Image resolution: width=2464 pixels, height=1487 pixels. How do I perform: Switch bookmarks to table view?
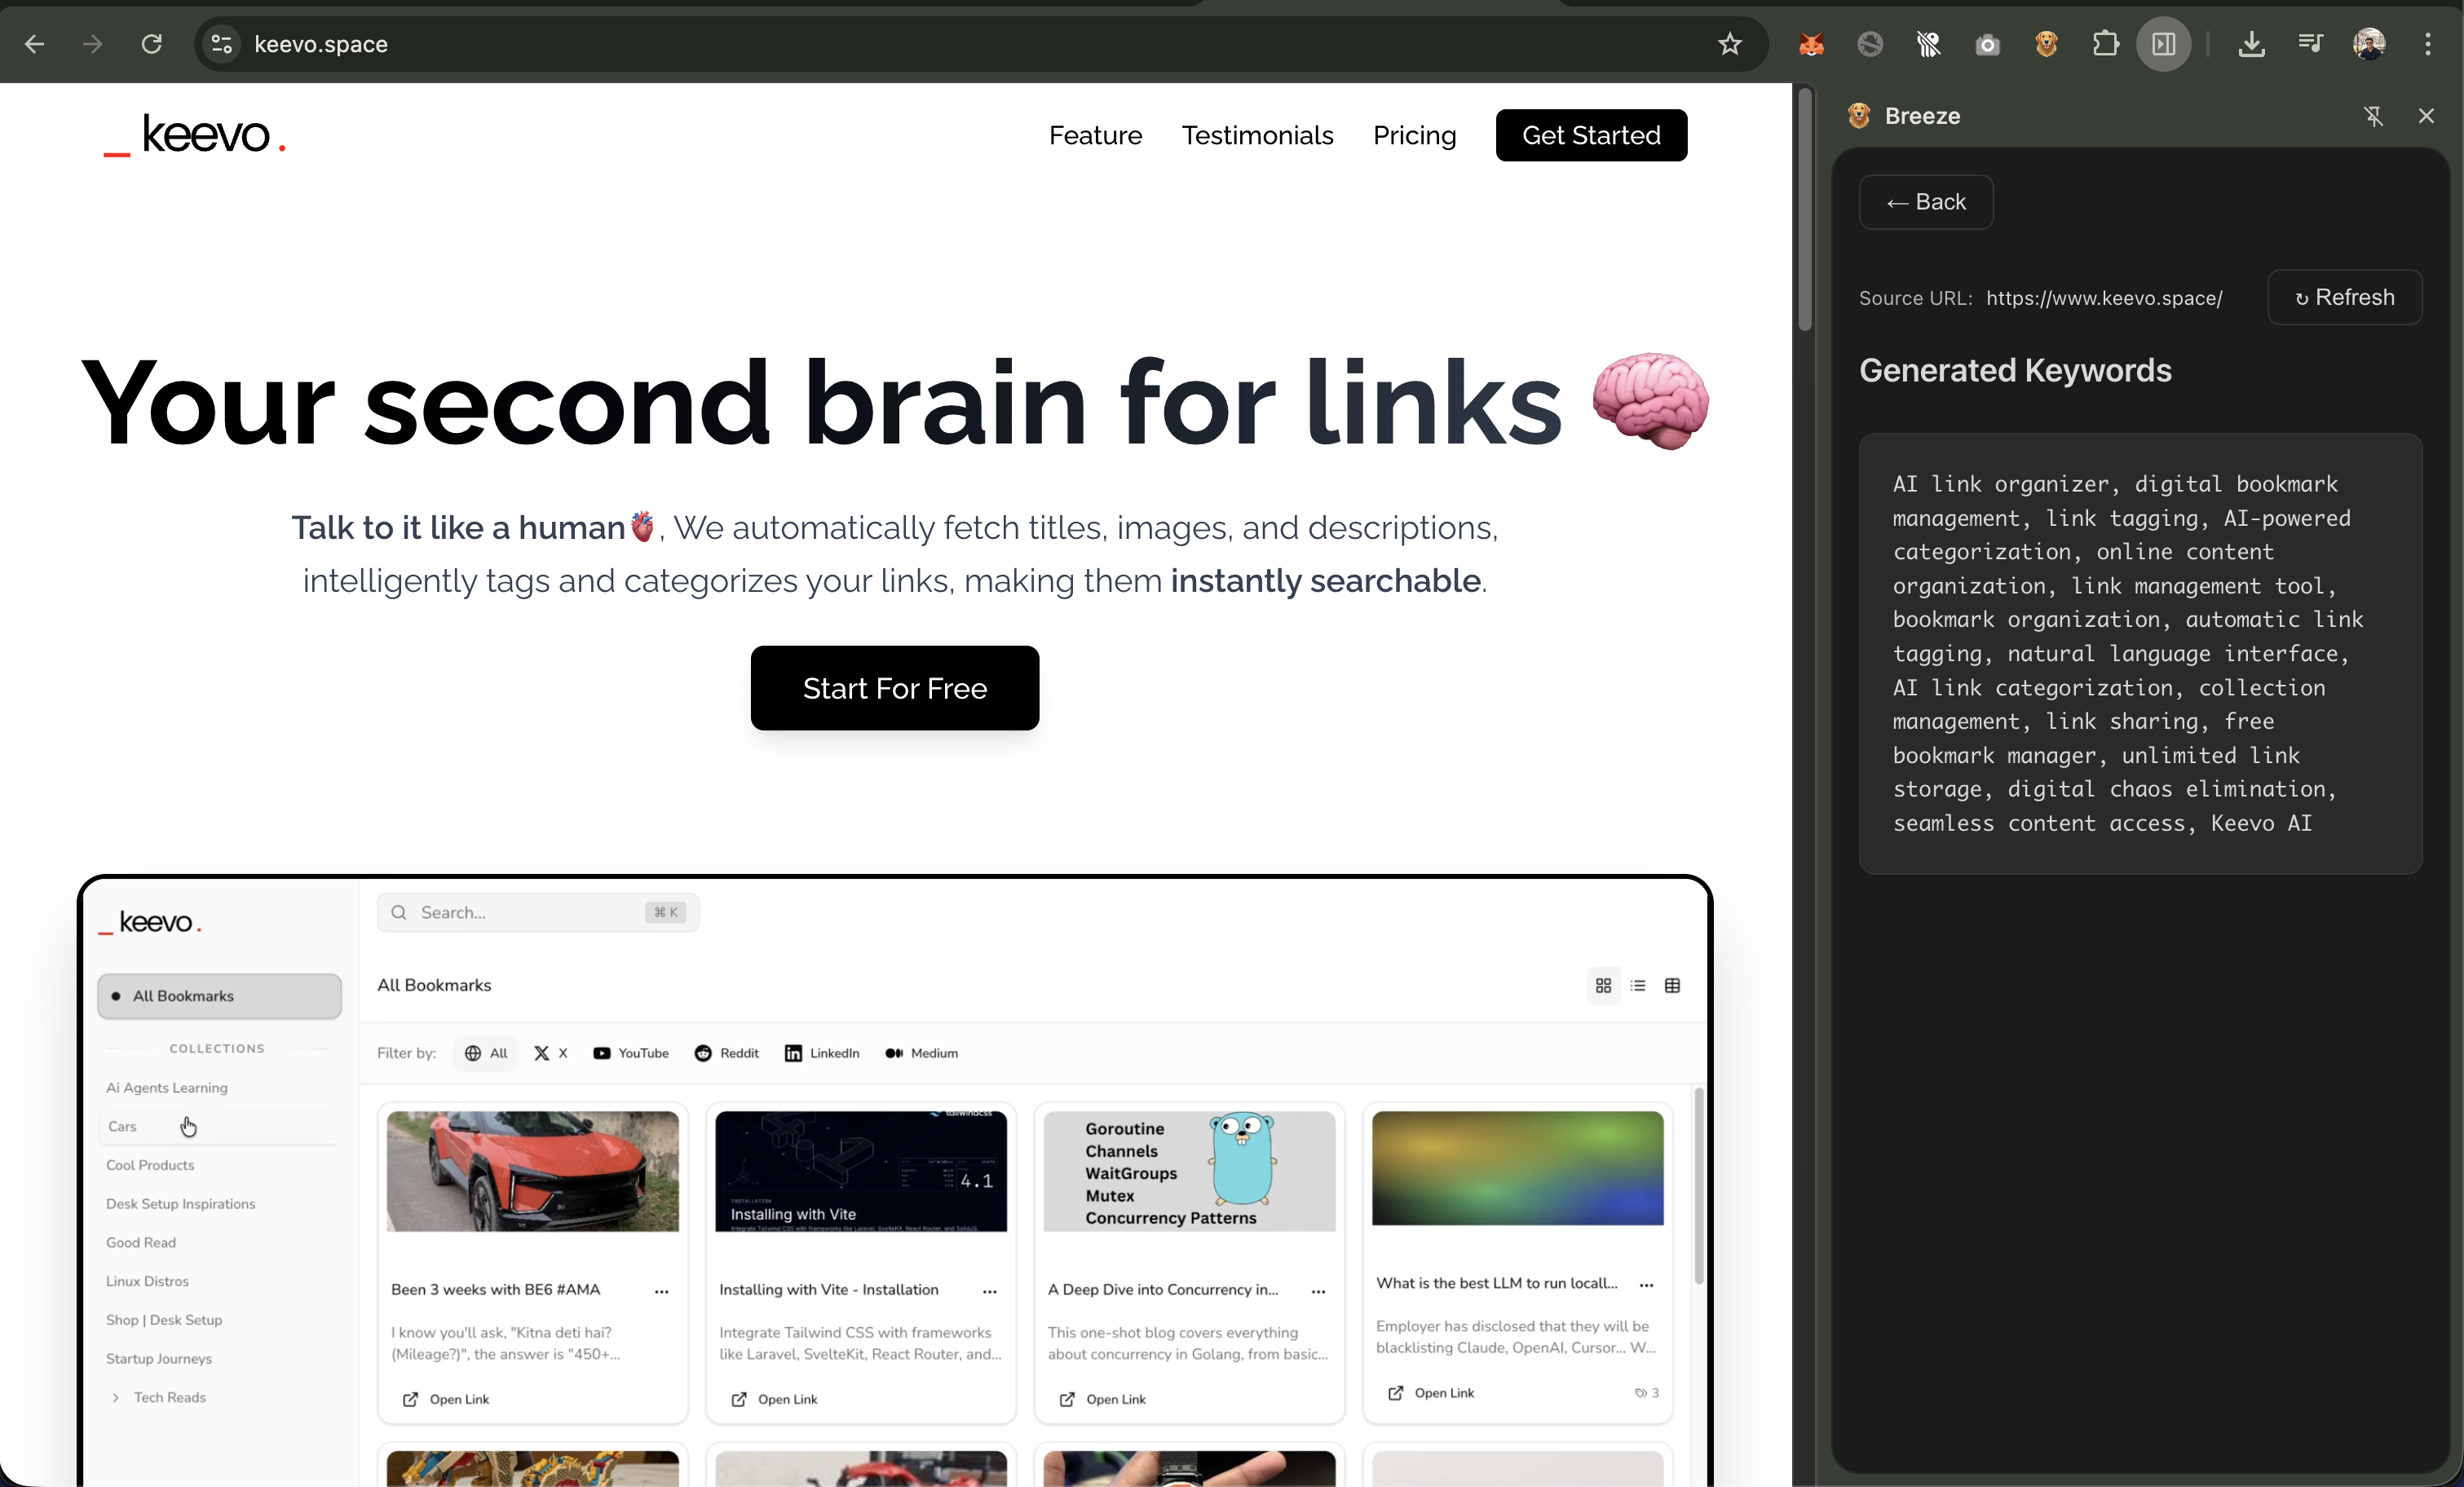coord(1672,985)
